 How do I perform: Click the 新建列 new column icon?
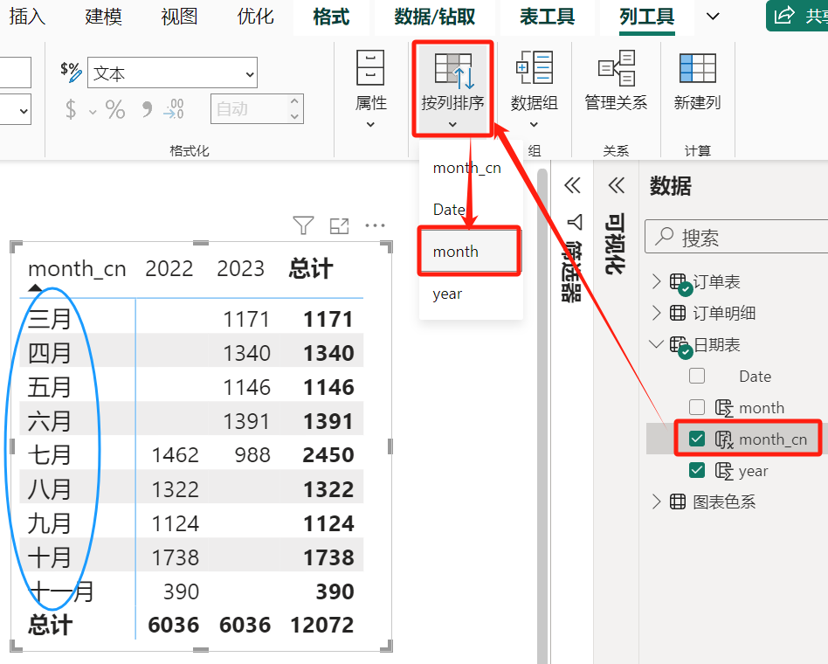[698, 67]
